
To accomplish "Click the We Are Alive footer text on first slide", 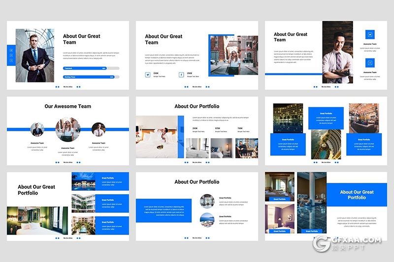I will [x=68, y=87].
